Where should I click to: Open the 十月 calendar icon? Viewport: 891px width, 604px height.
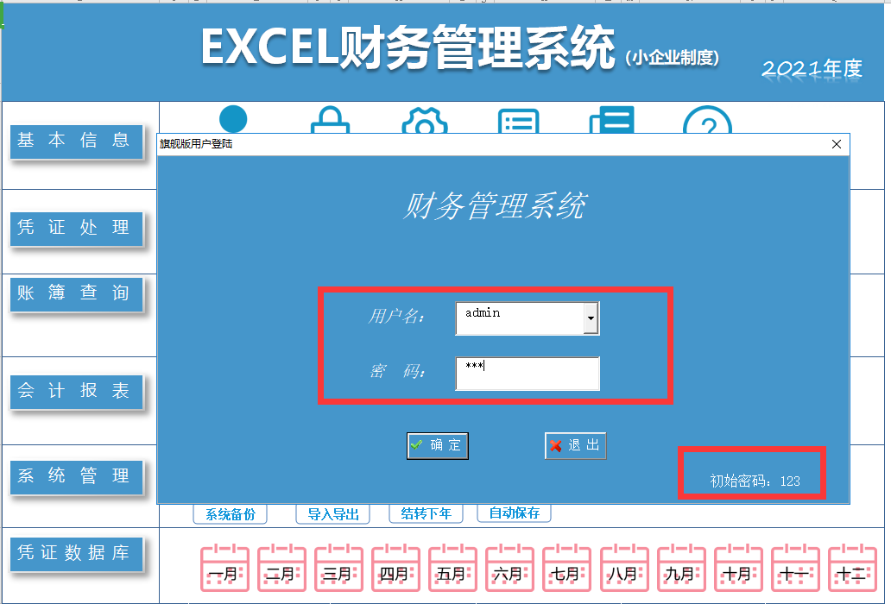738,569
